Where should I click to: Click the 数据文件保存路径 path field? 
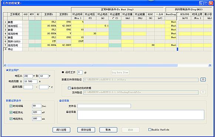tap(141, 80)
